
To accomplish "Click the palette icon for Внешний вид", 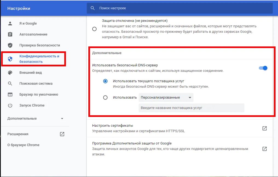I will (10, 73).
